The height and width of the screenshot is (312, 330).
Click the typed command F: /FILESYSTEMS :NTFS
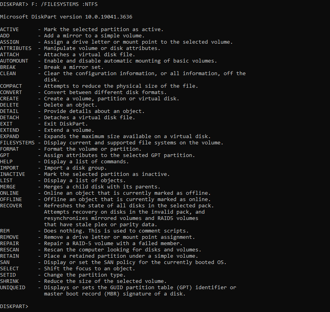pyautogui.click(x=64, y=4)
